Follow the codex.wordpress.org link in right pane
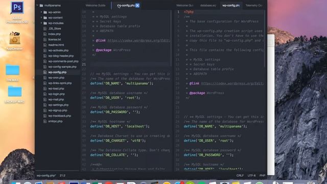 tap(232, 83)
